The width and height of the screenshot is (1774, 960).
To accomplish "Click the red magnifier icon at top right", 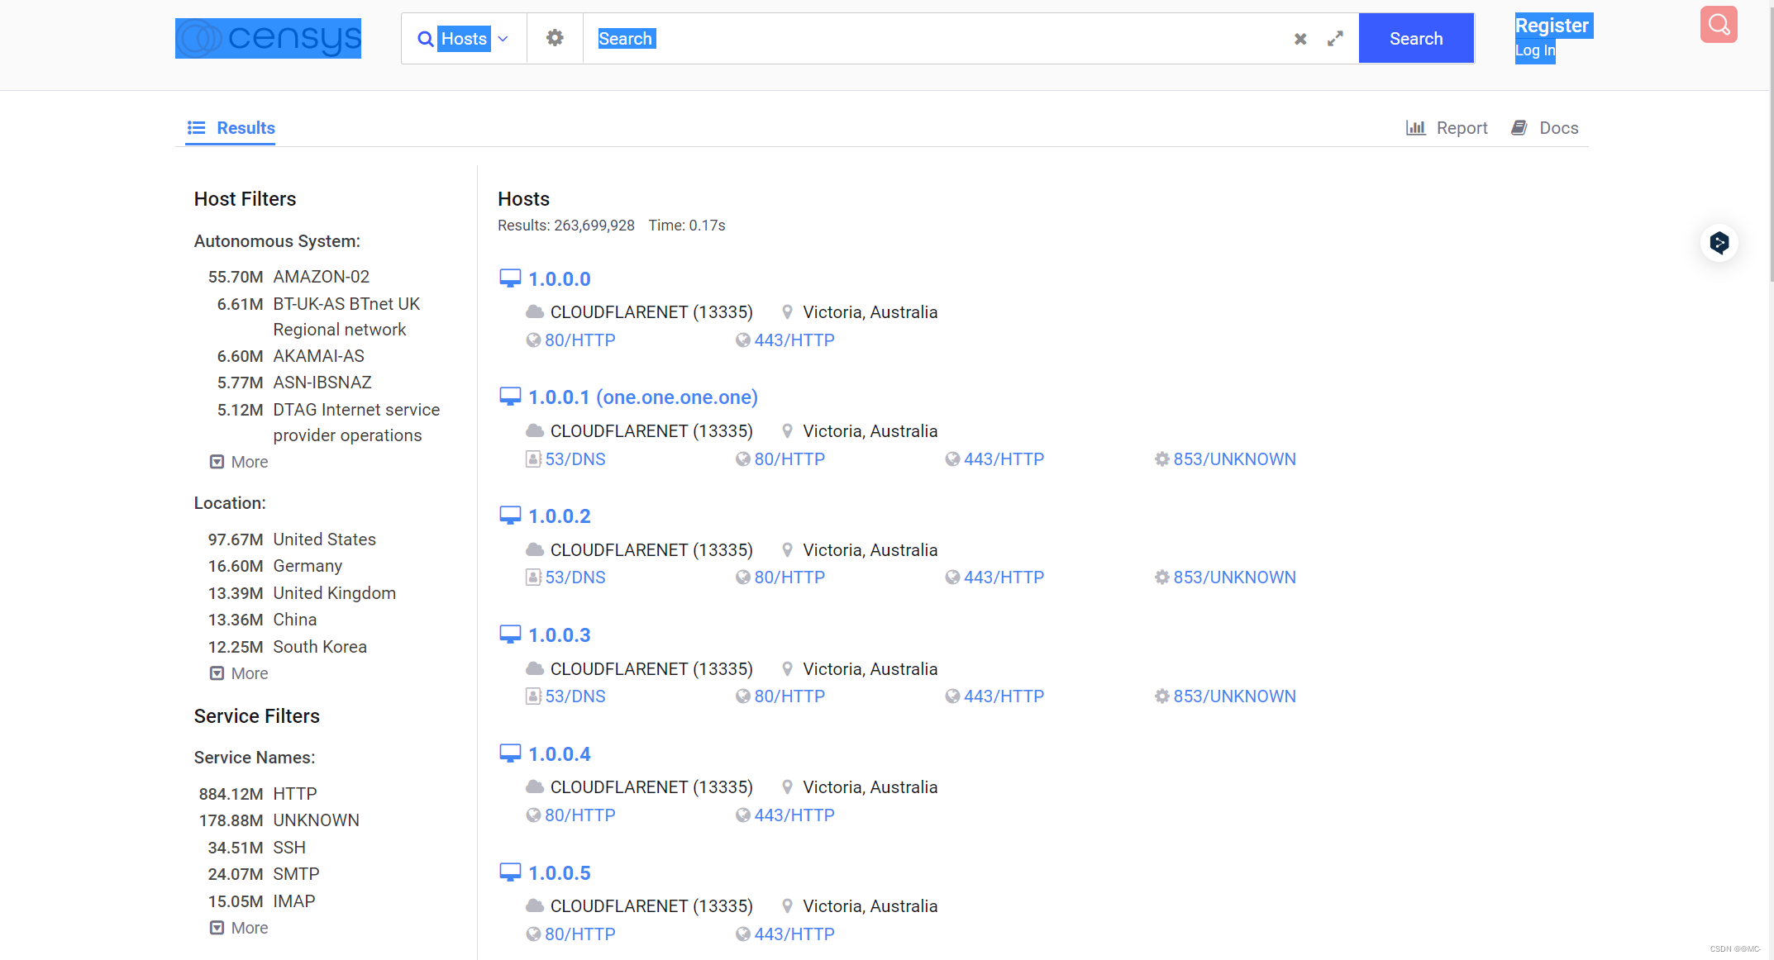I will [x=1719, y=25].
